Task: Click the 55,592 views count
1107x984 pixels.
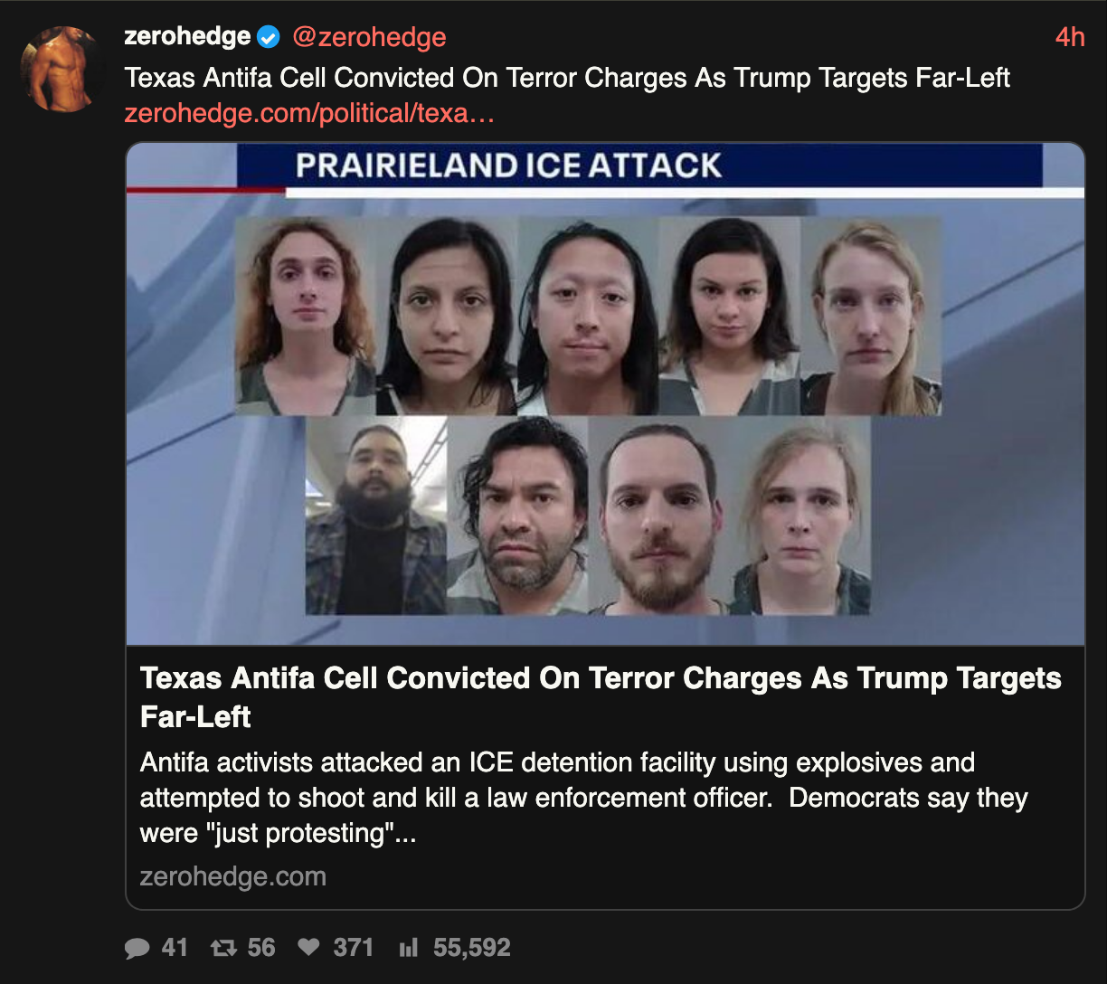Action: (x=472, y=948)
